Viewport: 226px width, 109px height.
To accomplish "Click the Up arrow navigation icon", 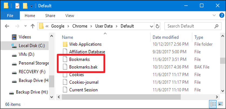I will [x=33, y=26].
